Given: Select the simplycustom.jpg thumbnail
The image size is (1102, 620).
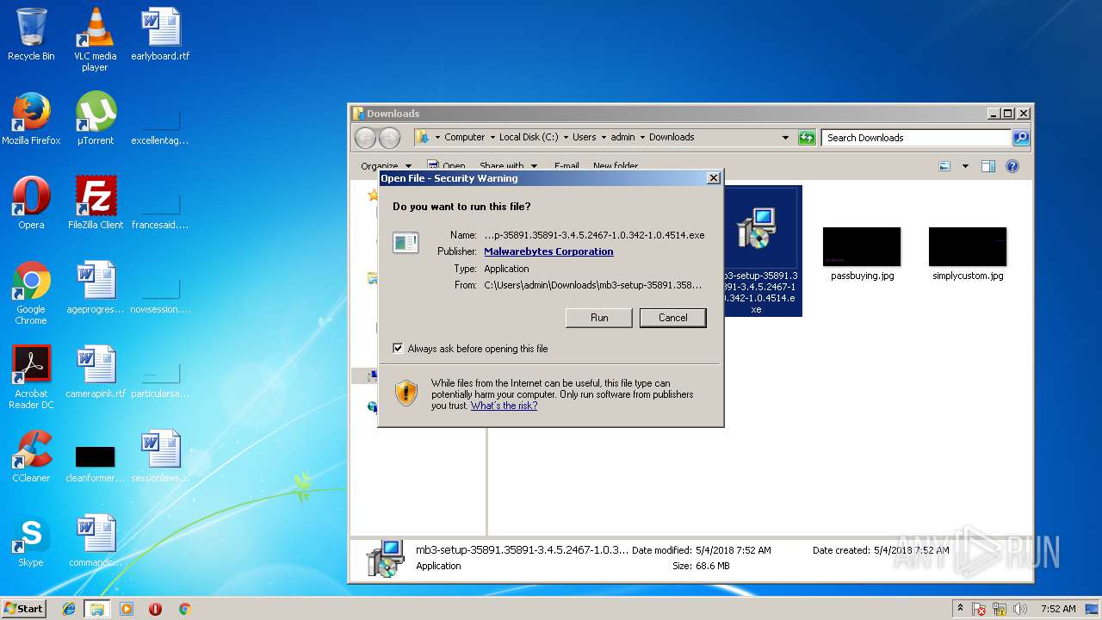Looking at the screenshot, I should point(968,254).
